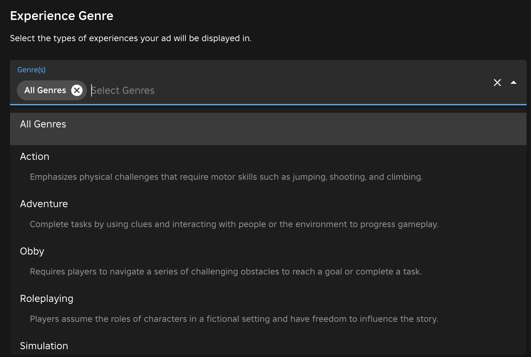Click the All Genres chip label

point(45,90)
